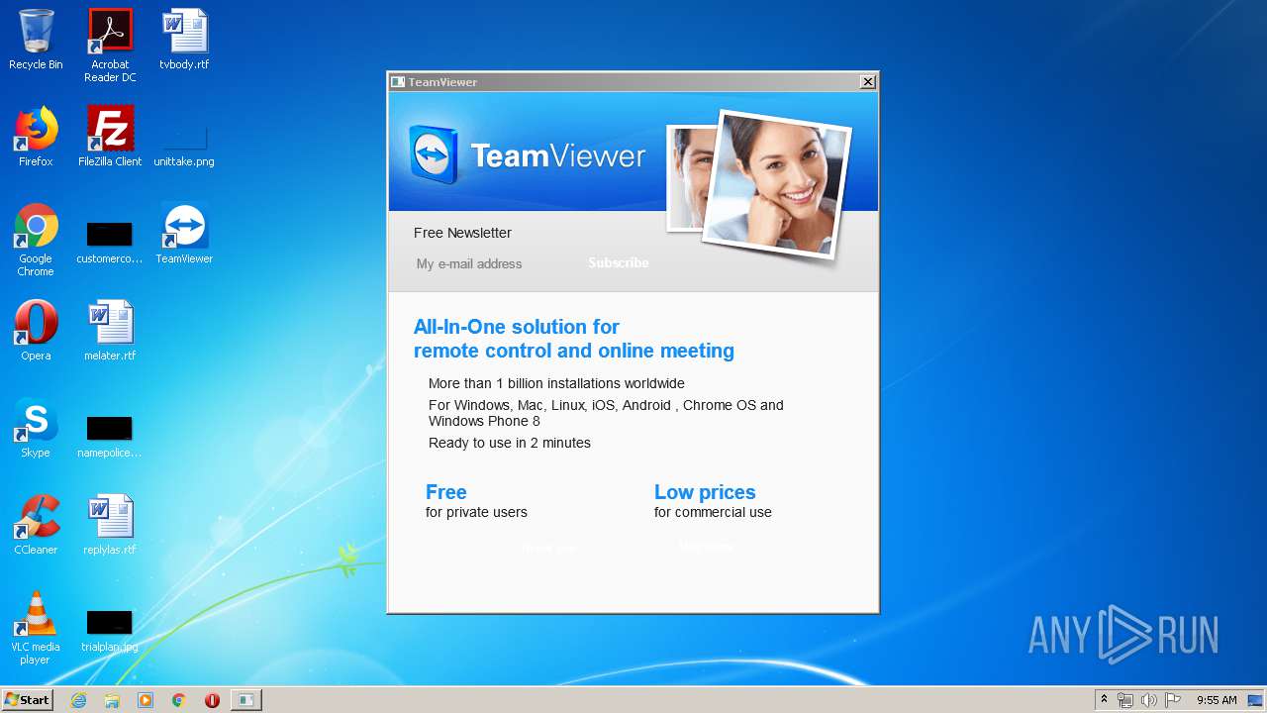The image size is (1267, 713).
Task: Open Opera from the taskbar
Action: (x=212, y=700)
